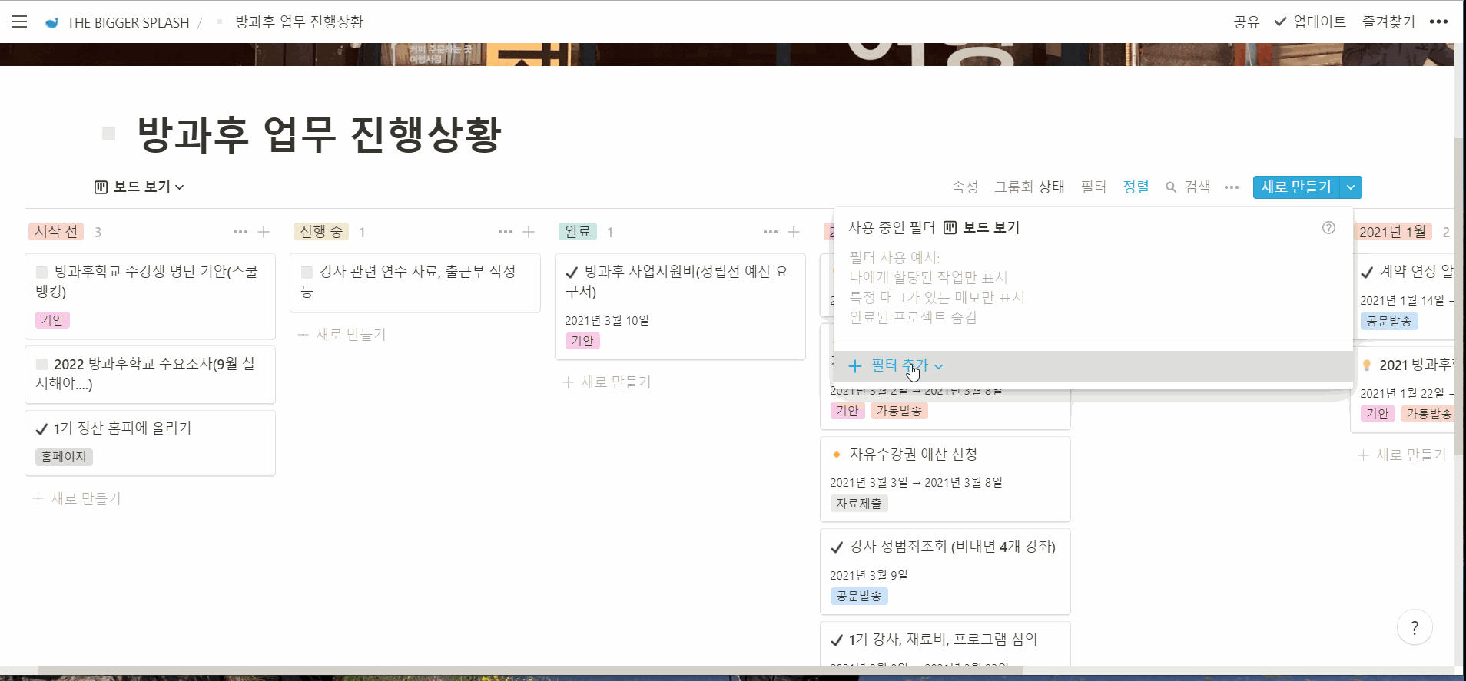
Task: Click the orange 가통발송 tag beside 기안
Action: [x=899, y=411]
